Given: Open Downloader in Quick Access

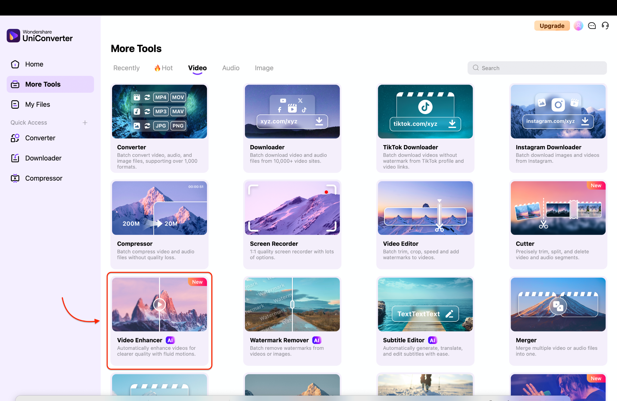Looking at the screenshot, I should click(x=43, y=158).
